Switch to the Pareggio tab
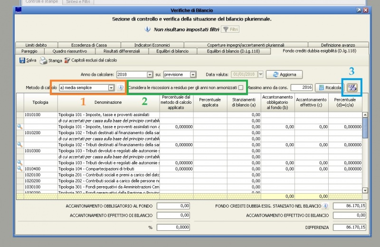The image size is (380, 247). tap(29, 51)
